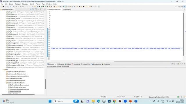Open Windows Start menu
This screenshot has width=186, height=104.
click(x=50, y=101)
